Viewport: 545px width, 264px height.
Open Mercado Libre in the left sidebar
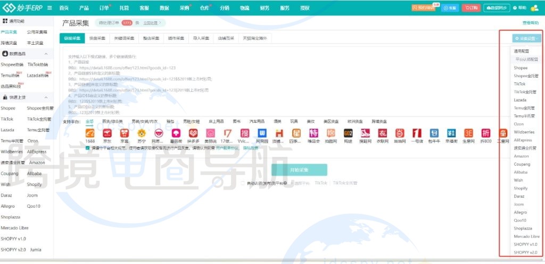[14, 228]
